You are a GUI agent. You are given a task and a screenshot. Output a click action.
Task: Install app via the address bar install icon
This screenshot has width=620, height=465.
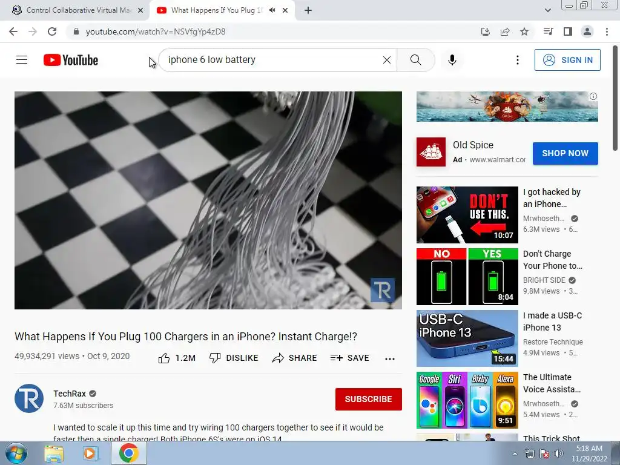[x=485, y=31]
